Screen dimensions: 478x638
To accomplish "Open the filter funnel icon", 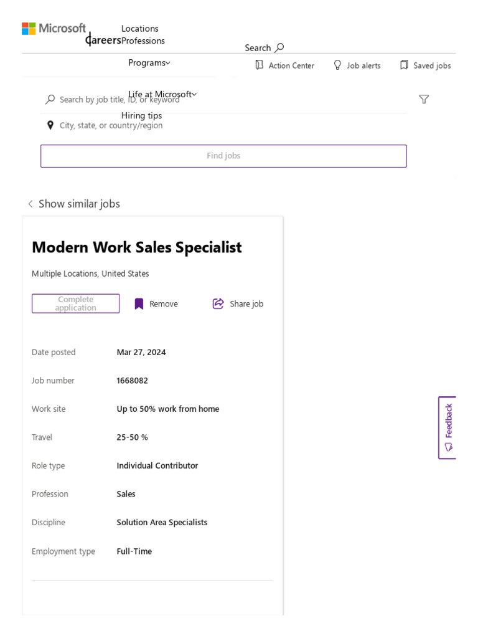I will click(424, 99).
